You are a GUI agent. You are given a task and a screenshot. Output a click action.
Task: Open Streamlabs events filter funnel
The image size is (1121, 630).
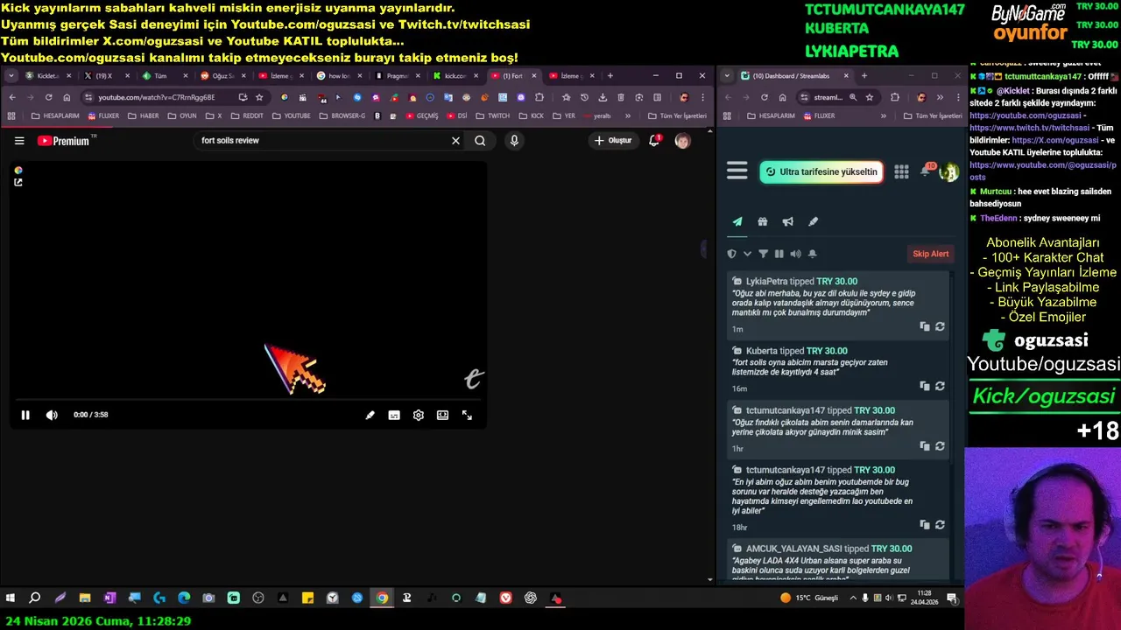(x=763, y=254)
